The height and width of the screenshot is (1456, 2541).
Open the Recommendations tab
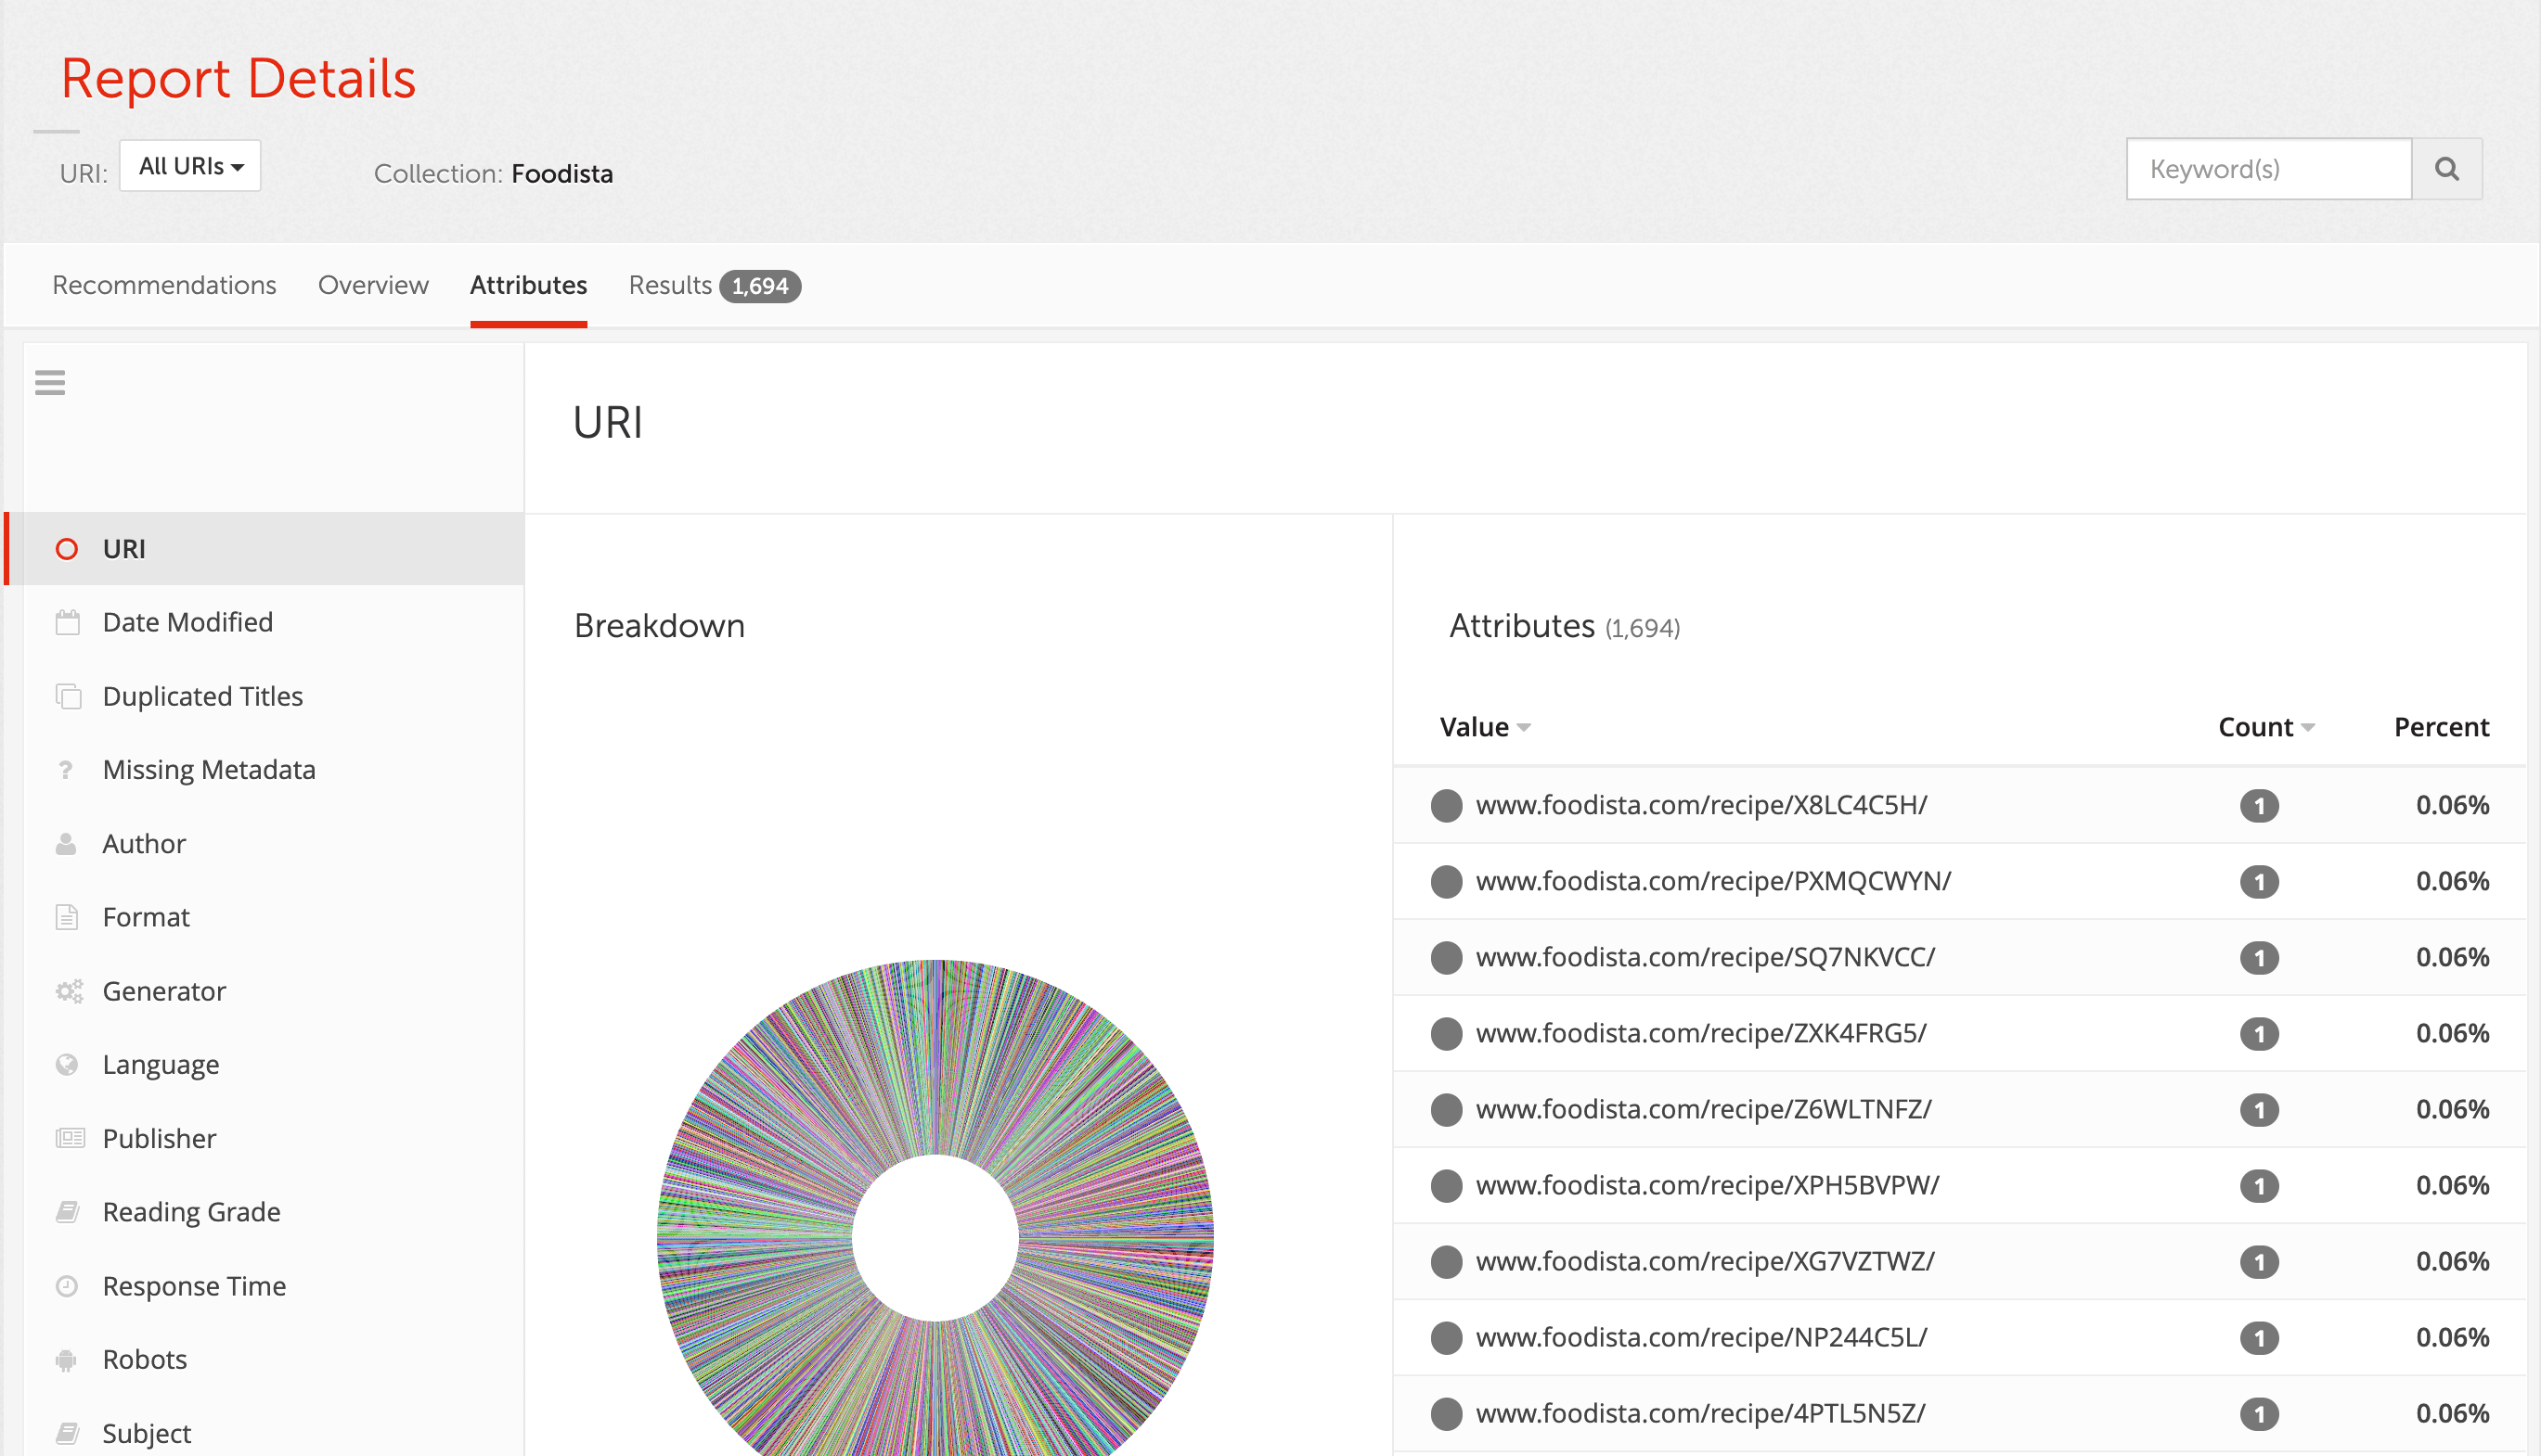click(x=163, y=285)
